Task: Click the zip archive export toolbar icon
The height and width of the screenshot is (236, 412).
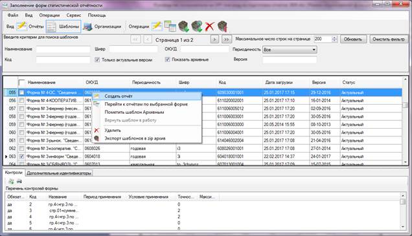Action: click(x=222, y=27)
